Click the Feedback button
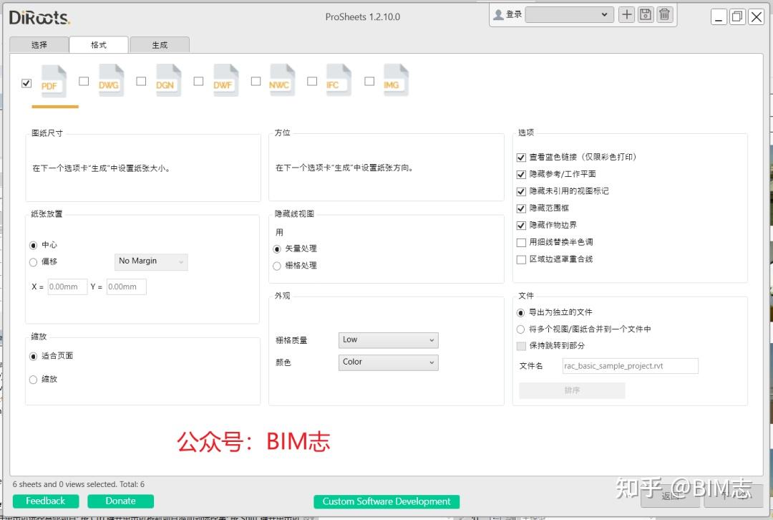The width and height of the screenshot is (773, 520). (x=45, y=501)
